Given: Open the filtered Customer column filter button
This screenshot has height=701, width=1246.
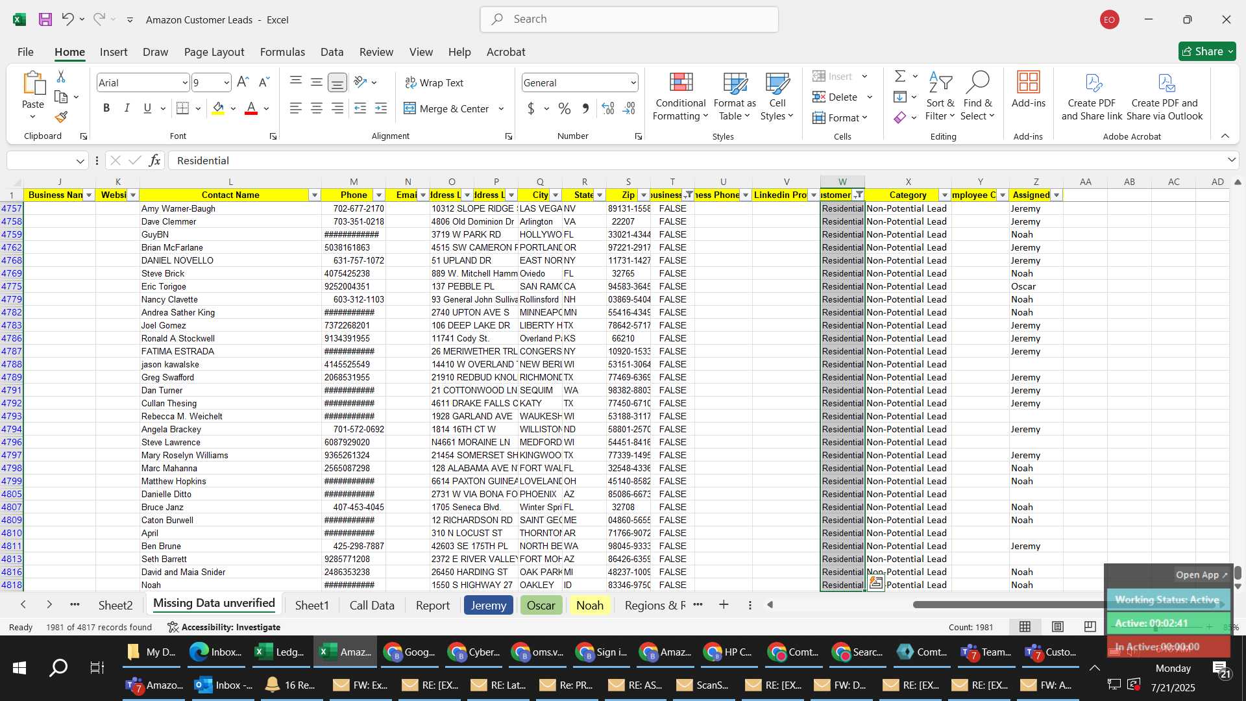Looking at the screenshot, I should click(x=859, y=195).
